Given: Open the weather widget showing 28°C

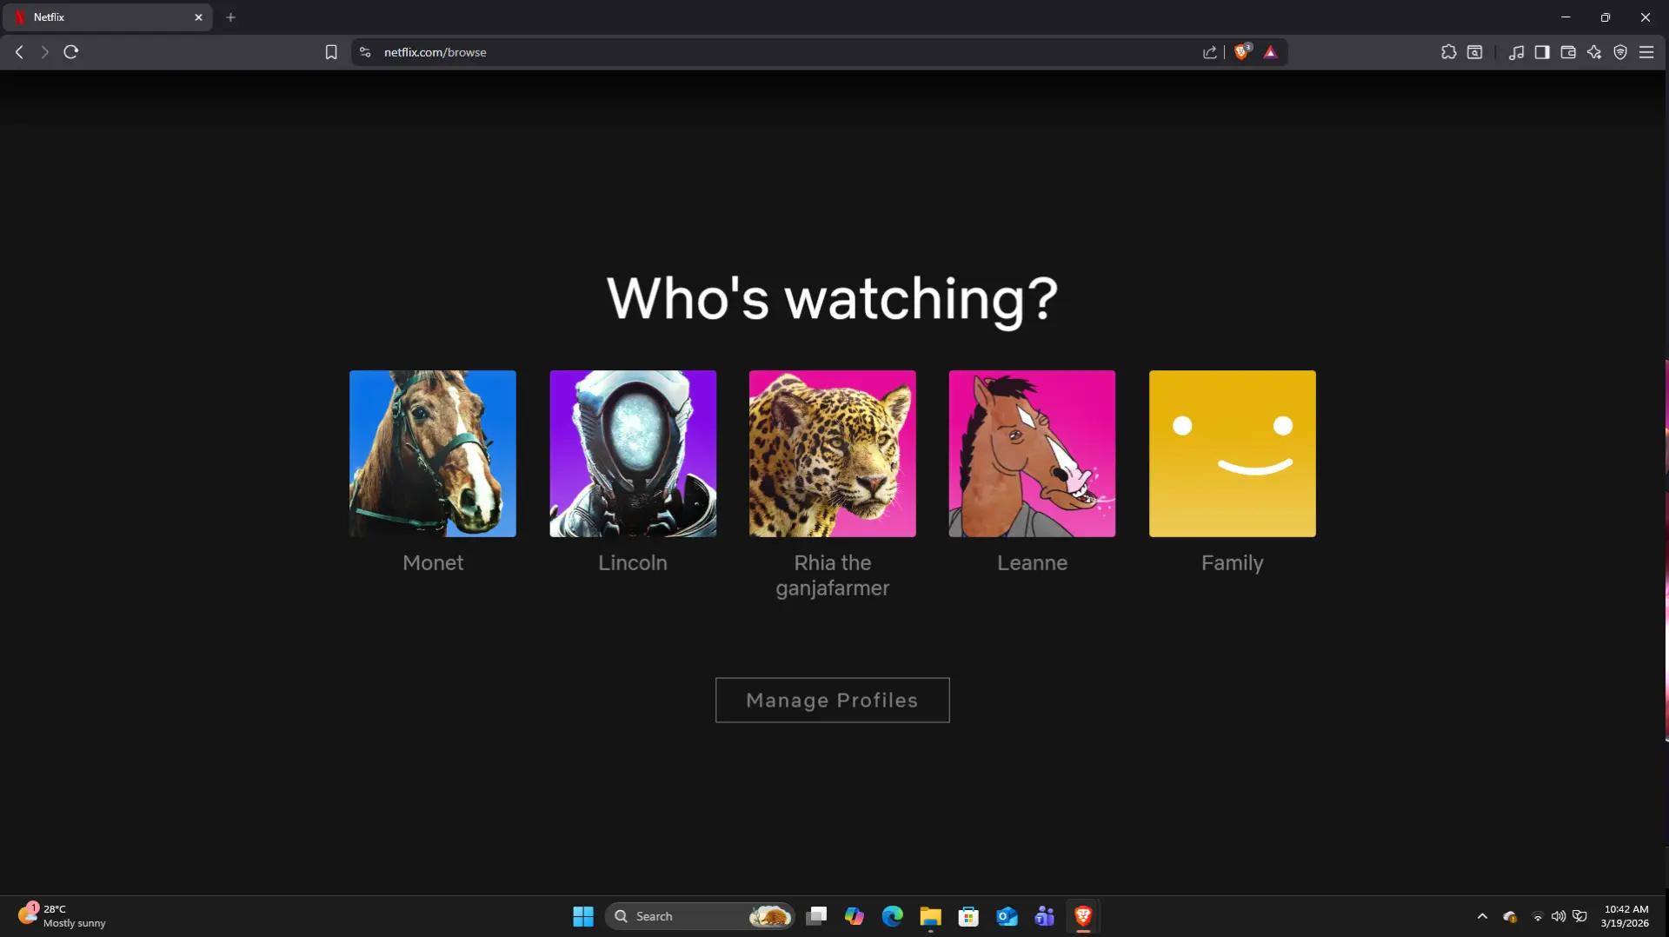Looking at the screenshot, I should coord(63,916).
